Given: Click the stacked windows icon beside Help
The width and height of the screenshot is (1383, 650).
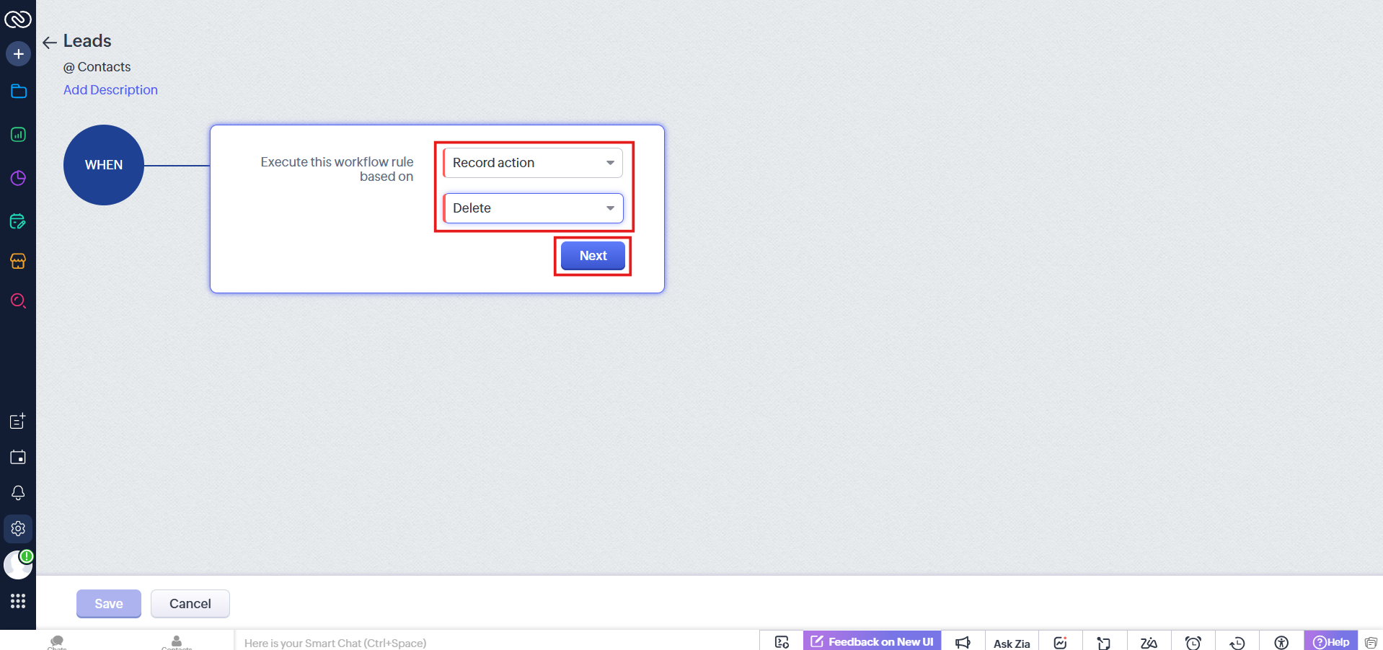Looking at the screenshot, I should pos(1371,643).
